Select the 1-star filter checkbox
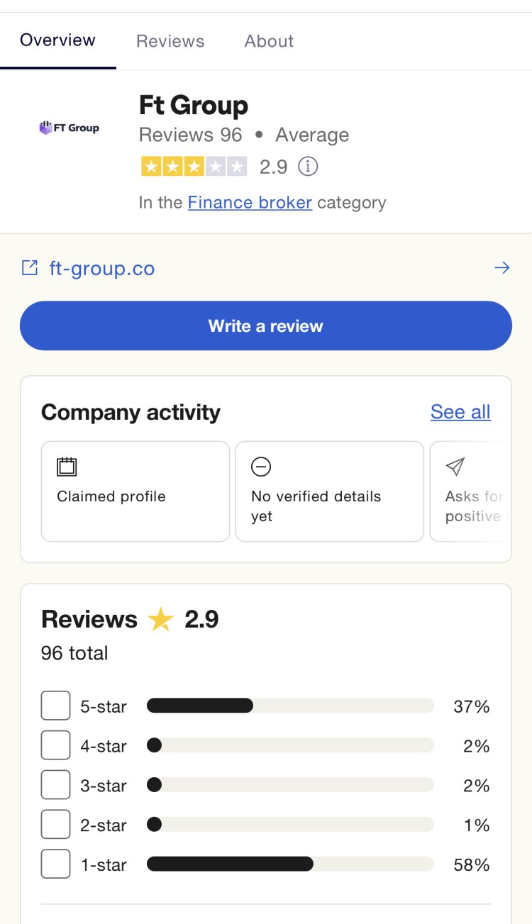Viewport: 532px width, 924px height. pyautogui.click(x=56, y=864)
